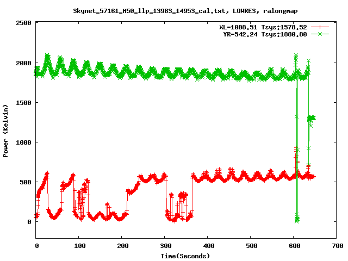Viewport: 348px width, 261px height.
Task: Click the 1500 y-axis tick label
Action: point(23,103)
